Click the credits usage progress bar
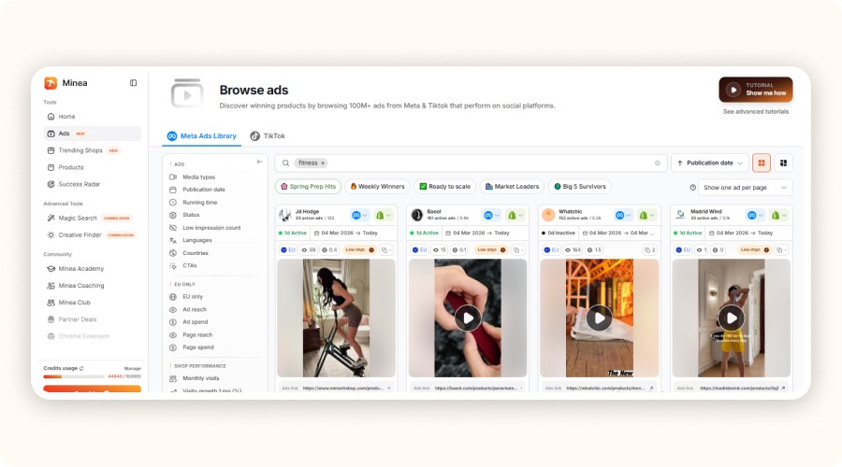 click(x=74, y=377)
